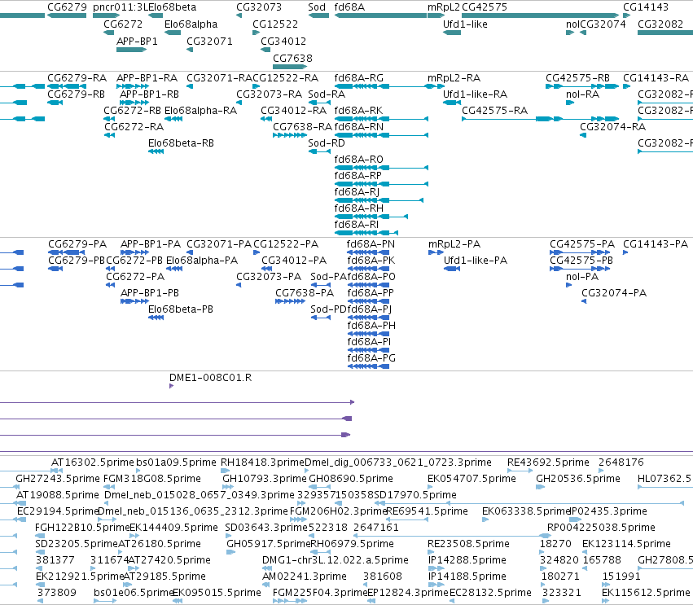693x605 pixels.
Task: Select the pncr011:3L gene label
Action: [x=120, y=7]
